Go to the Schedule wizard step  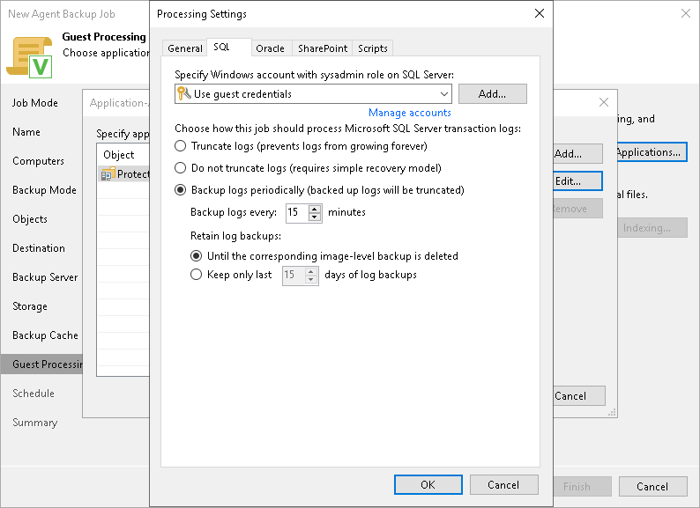click(34, 394)
